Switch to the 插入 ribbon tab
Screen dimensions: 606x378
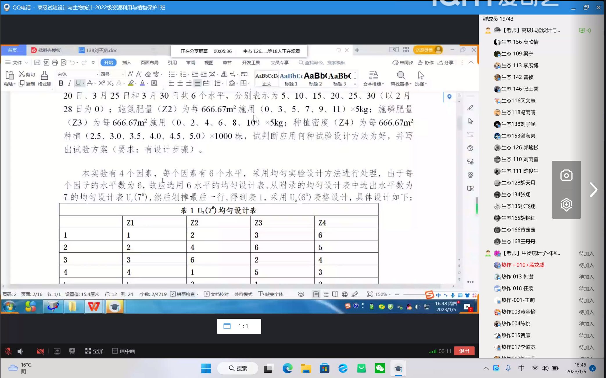126,62
